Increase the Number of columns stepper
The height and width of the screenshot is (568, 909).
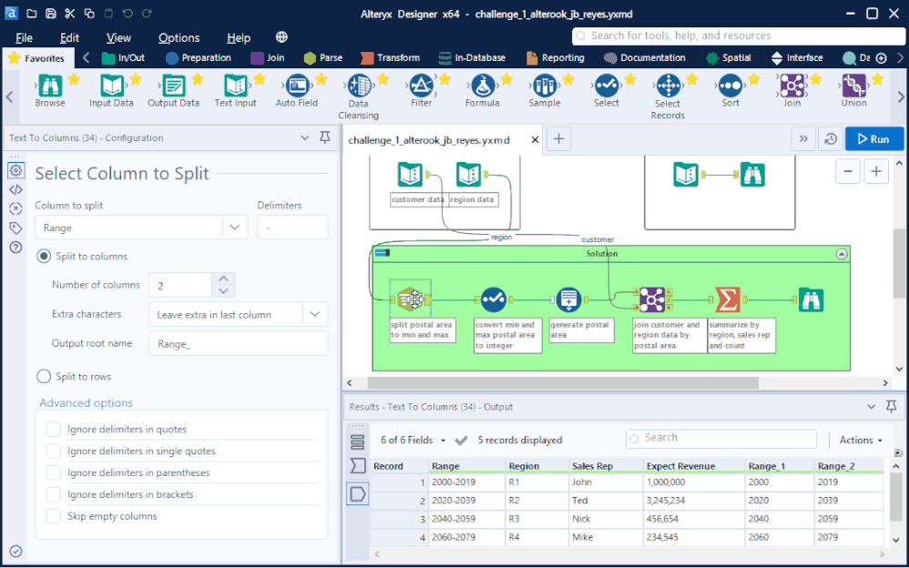pos(224,279)
